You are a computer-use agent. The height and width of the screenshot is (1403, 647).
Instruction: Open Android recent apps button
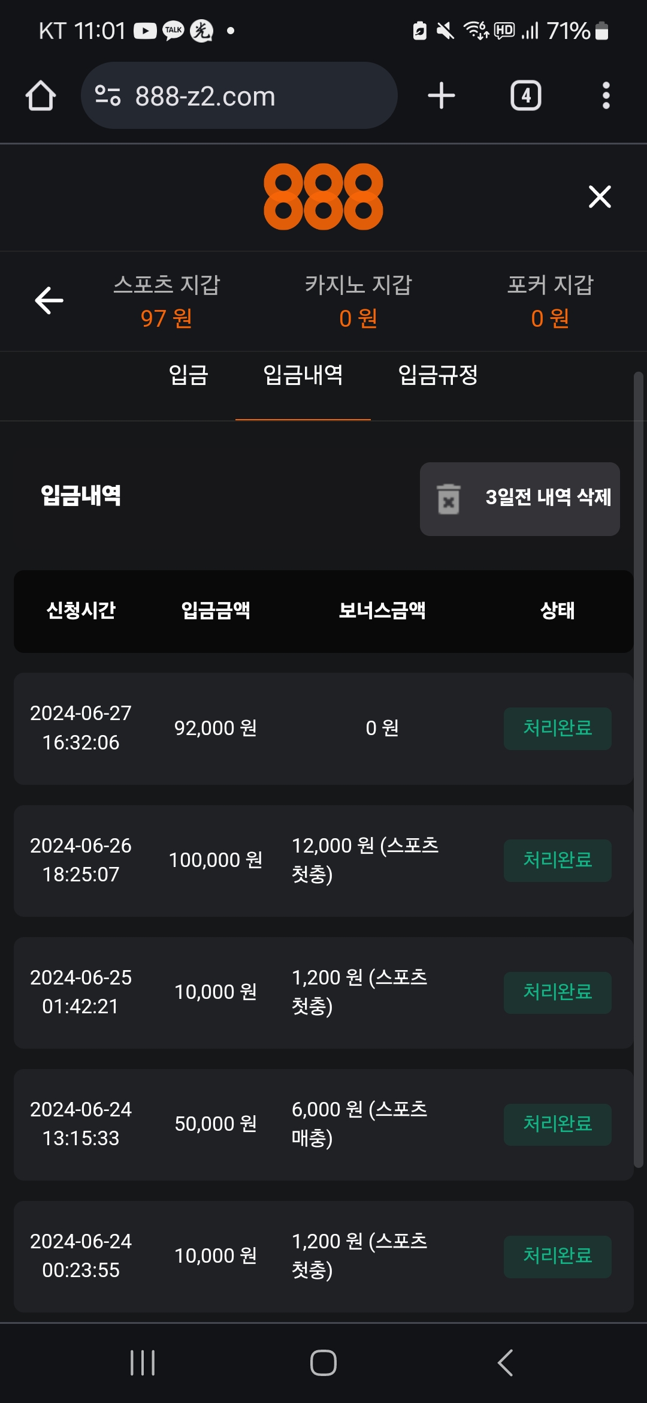click(143, 1363)
